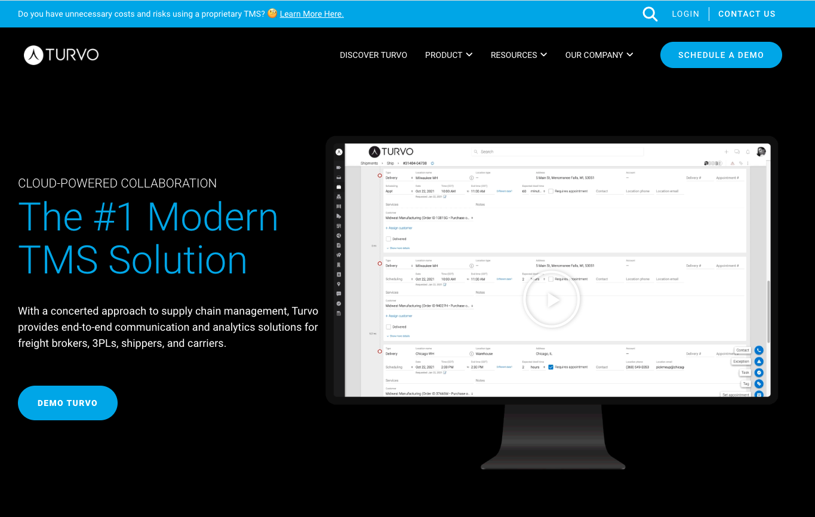Viewport: 815px width, 517px height.
Task: Open the search magnifier icon in top bar
Action: pos(650,14)
